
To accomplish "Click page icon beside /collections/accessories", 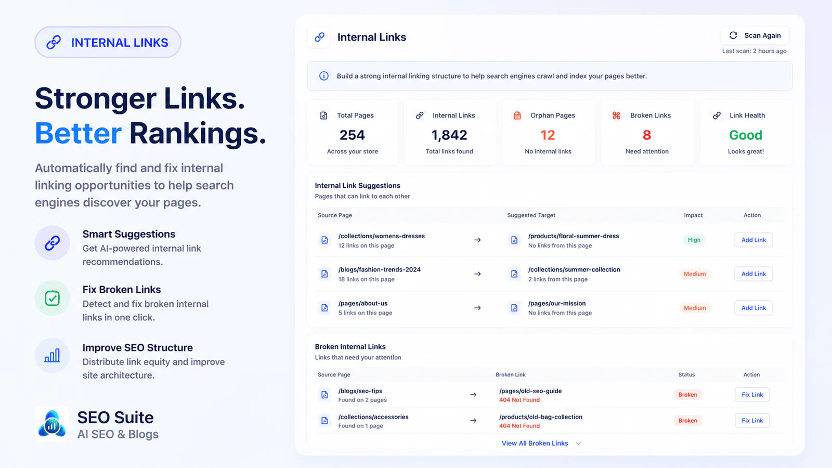I will 324,421.
